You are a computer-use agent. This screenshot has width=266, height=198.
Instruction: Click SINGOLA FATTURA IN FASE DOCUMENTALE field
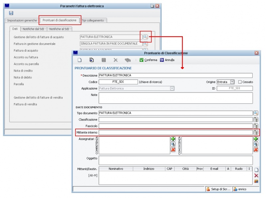[111, 44]
